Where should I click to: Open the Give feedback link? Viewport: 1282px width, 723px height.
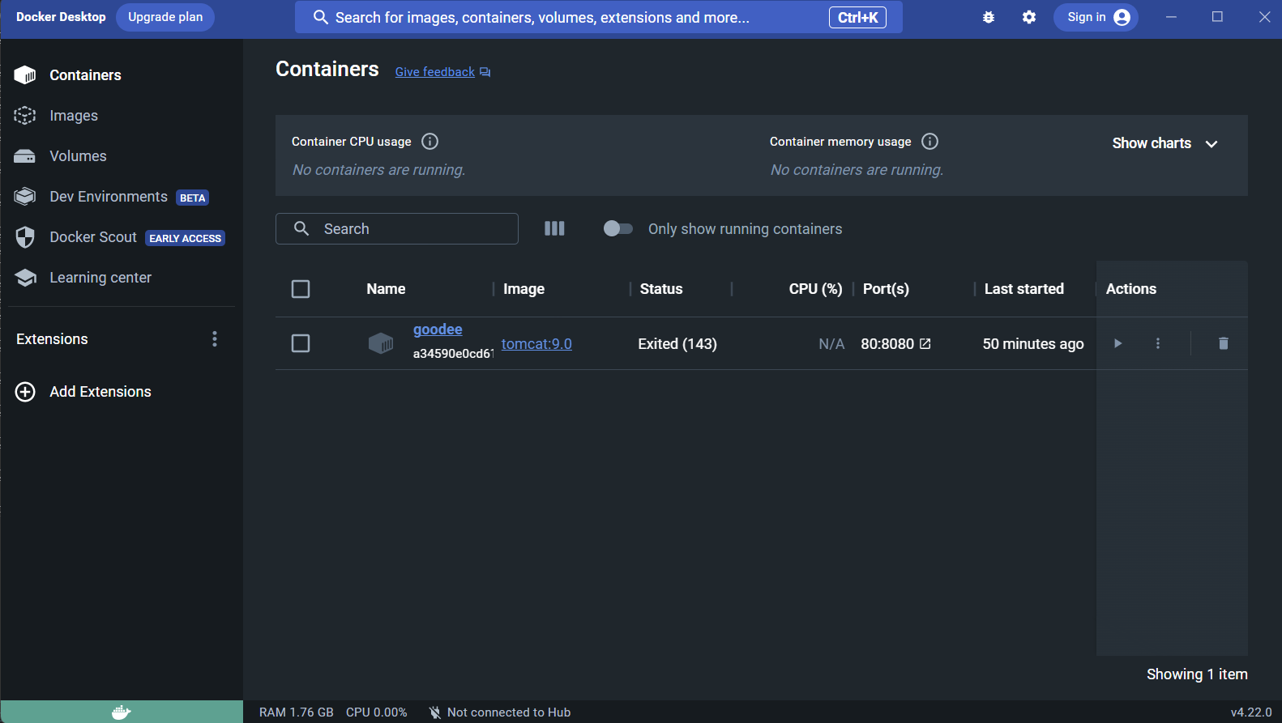pos(442,72)
